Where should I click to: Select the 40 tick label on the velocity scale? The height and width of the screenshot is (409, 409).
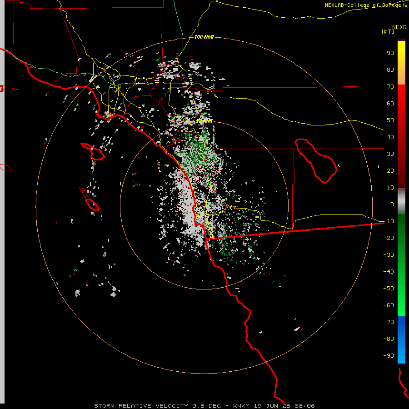coord(390,137)
